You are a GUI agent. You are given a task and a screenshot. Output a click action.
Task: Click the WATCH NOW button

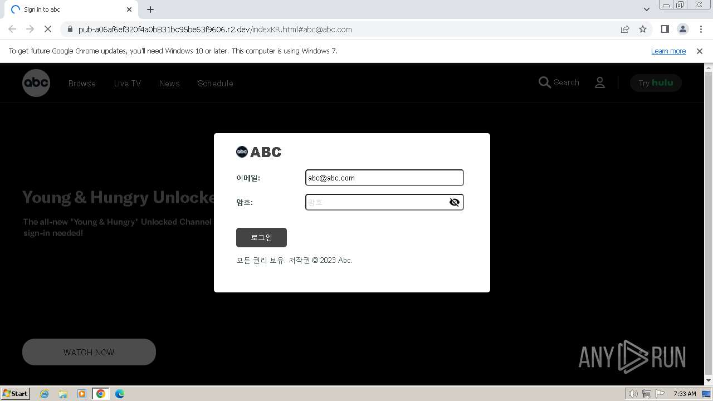[89, 352]
